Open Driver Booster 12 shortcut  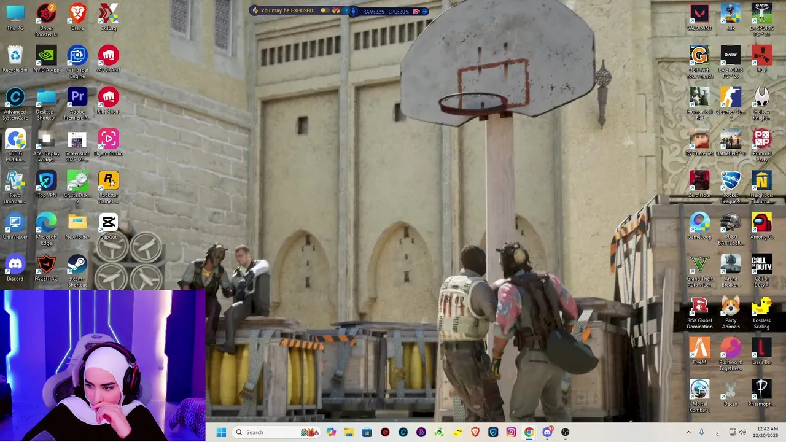tap(46, 20)
